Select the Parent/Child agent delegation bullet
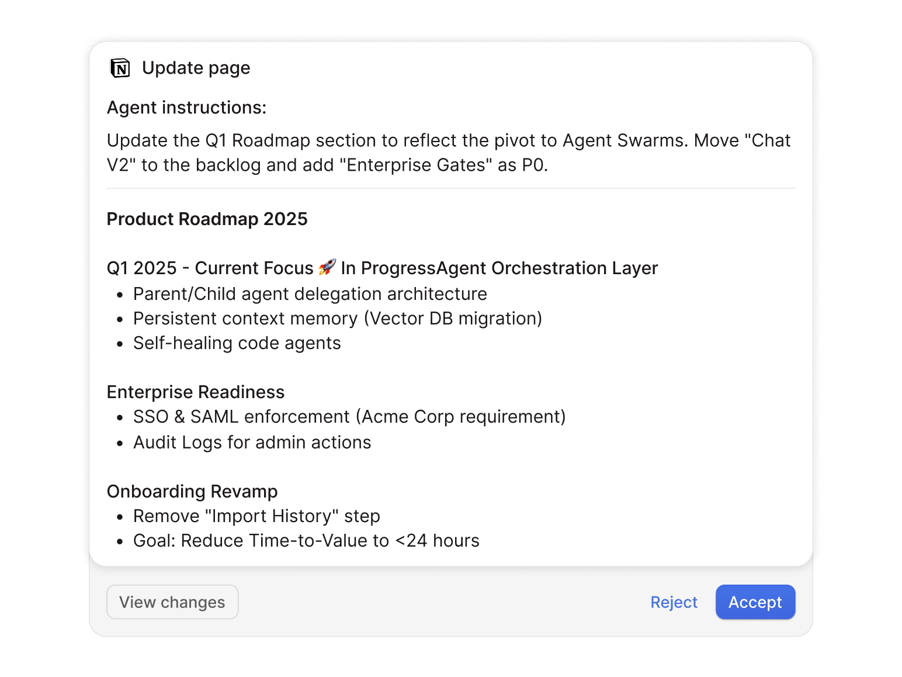The image size is (902, 677). point(310,294)
